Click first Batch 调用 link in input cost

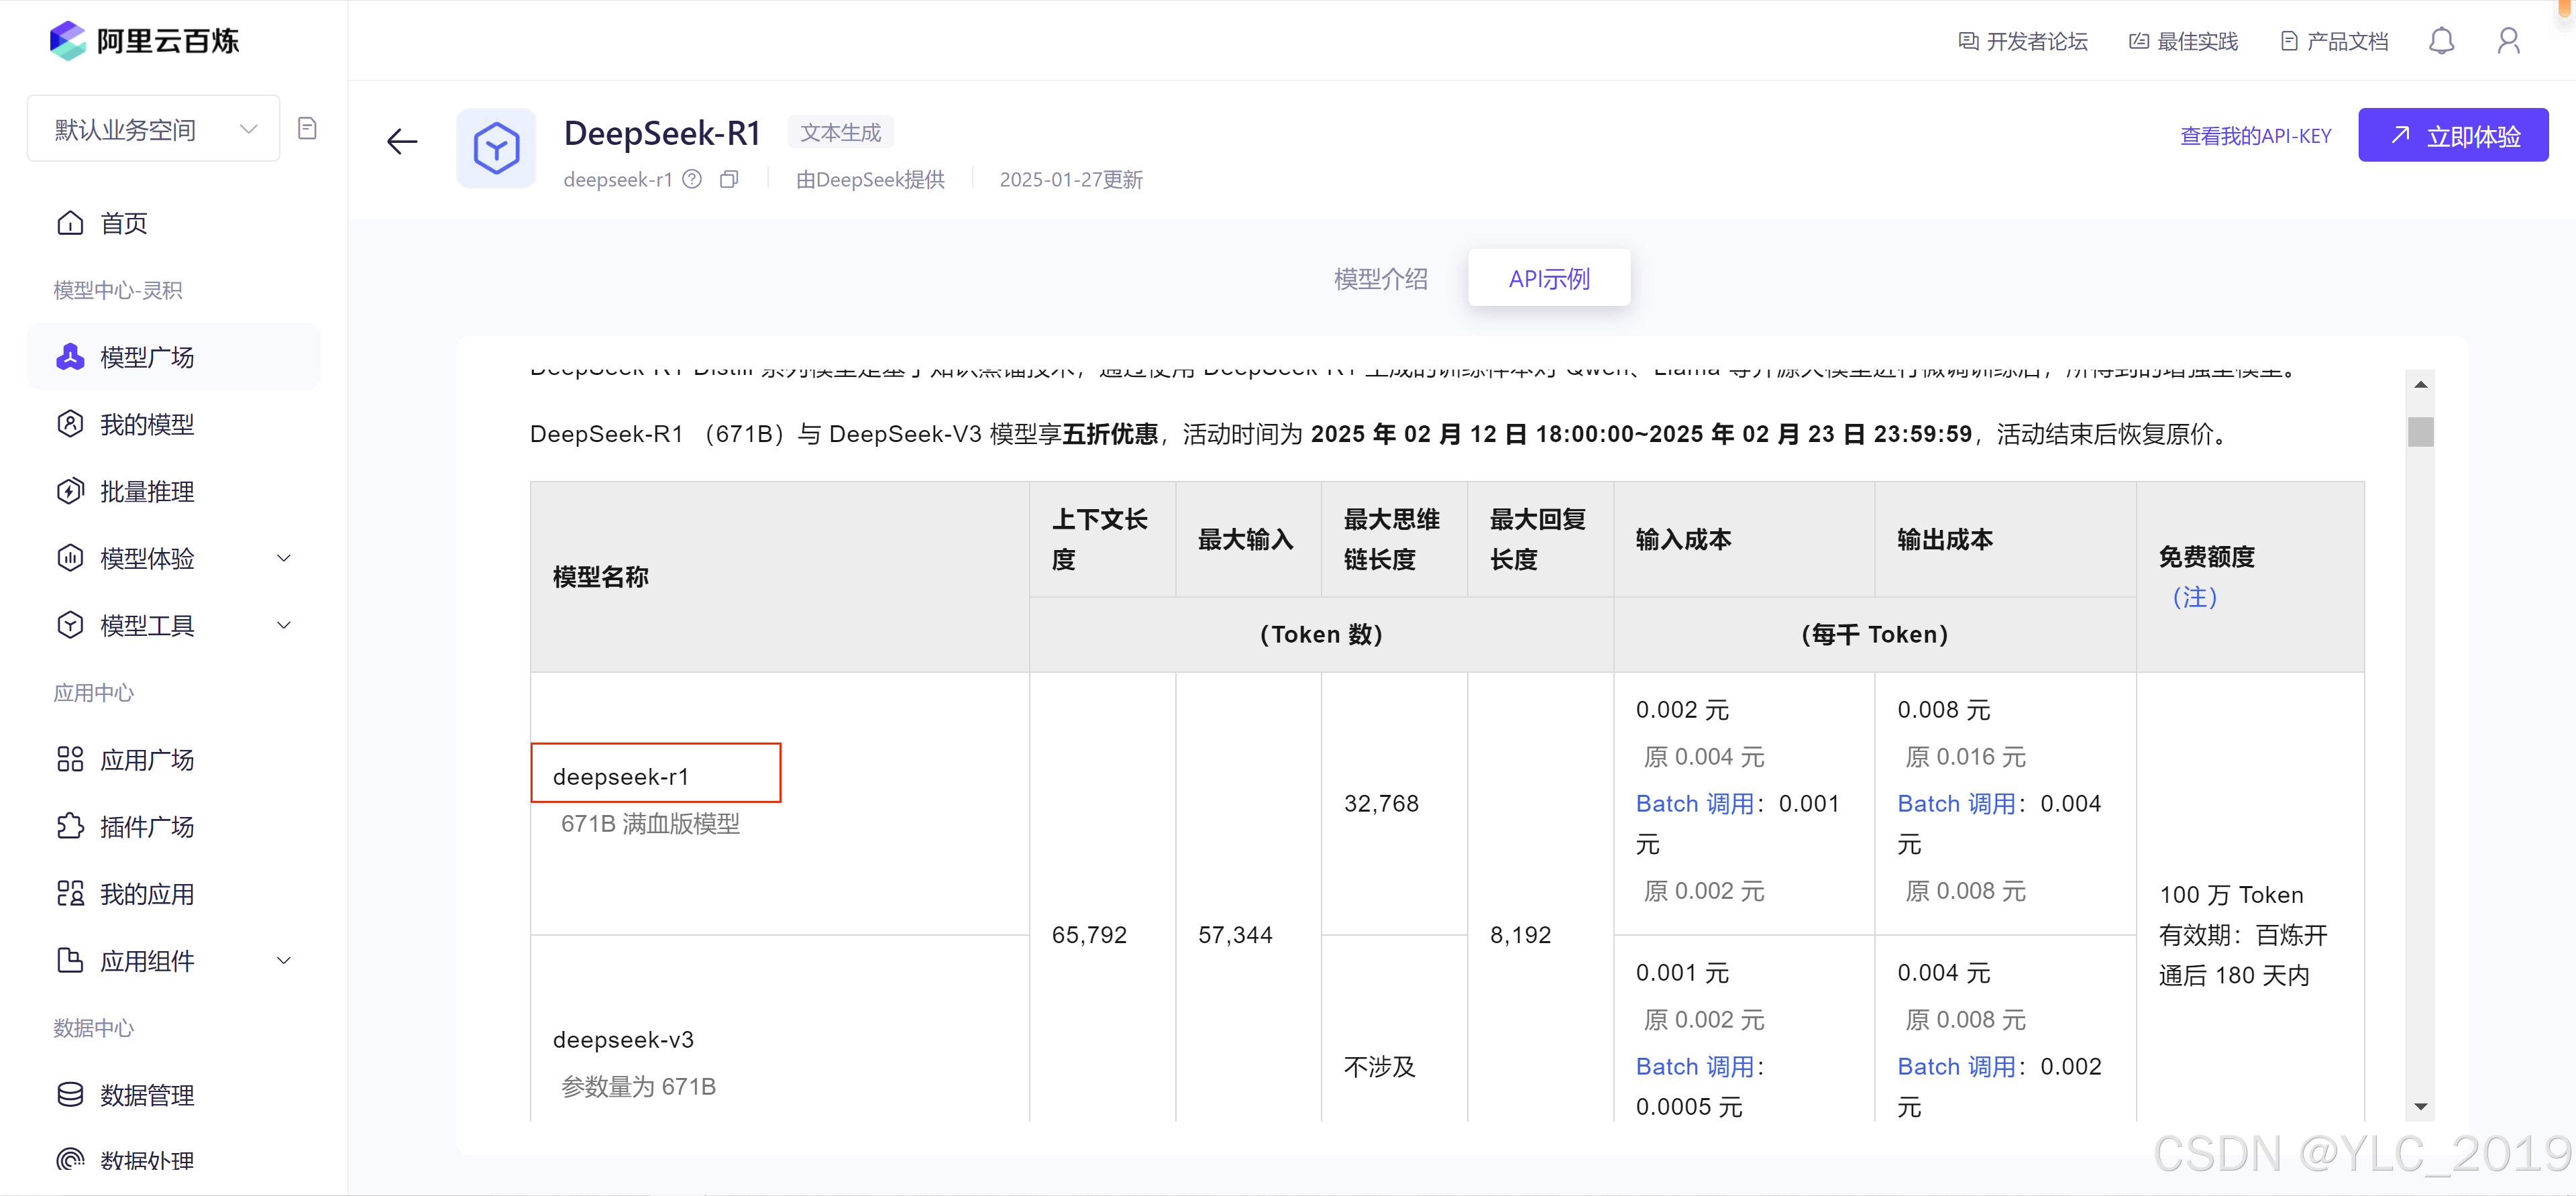click(x=1694, y=803)
